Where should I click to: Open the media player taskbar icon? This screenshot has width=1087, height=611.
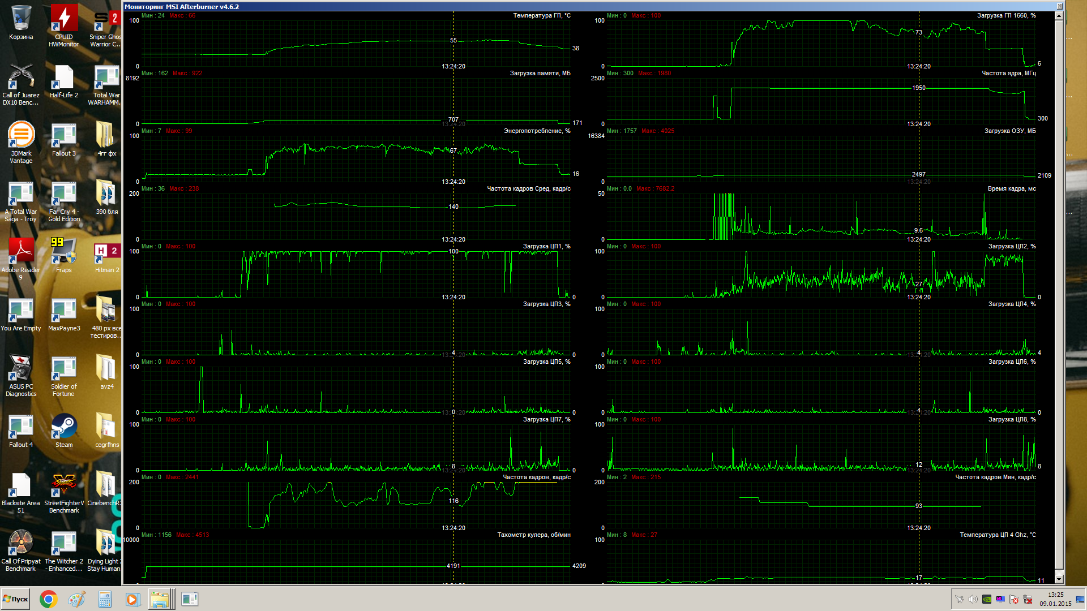[x=132, y=599]
